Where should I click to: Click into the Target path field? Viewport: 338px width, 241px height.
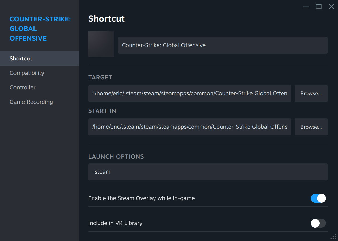click(190, 94)
